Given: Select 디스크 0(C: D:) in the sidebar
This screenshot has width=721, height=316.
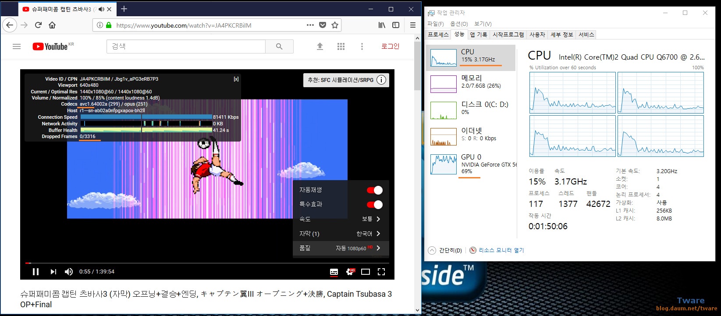Looking at the screenshot, I should click(x=471, y=110).
